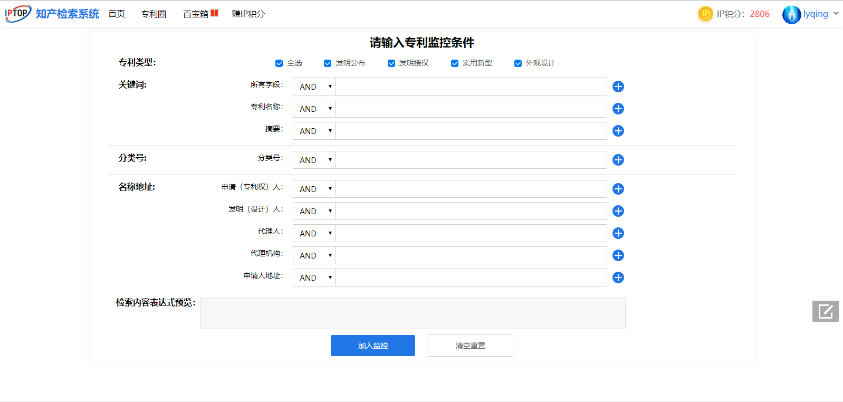Uncheck the 全选 checkbox
Image resolution: width=843 pixels, height=402 pixels.
click(x=279, y=63)
